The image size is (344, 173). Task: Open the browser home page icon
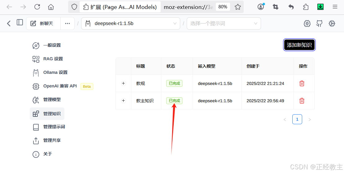point(51,7)
